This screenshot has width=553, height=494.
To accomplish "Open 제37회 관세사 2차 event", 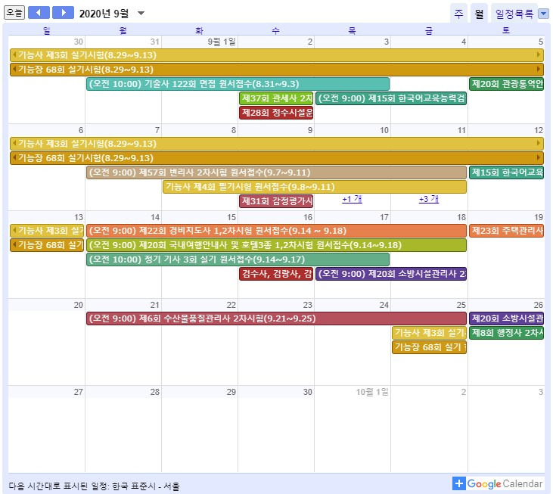I will pos(276,98).
